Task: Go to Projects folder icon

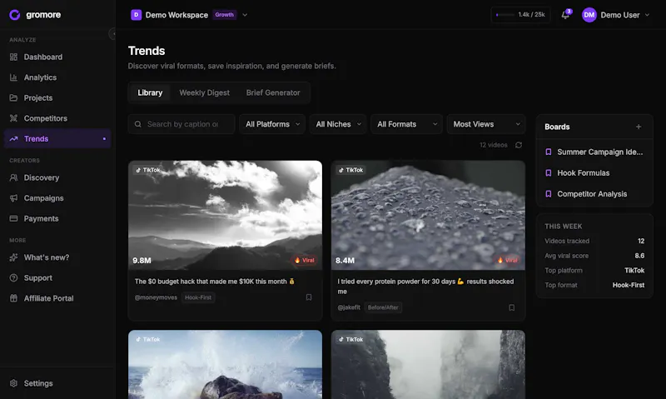Action: click(x=13, y=97)
